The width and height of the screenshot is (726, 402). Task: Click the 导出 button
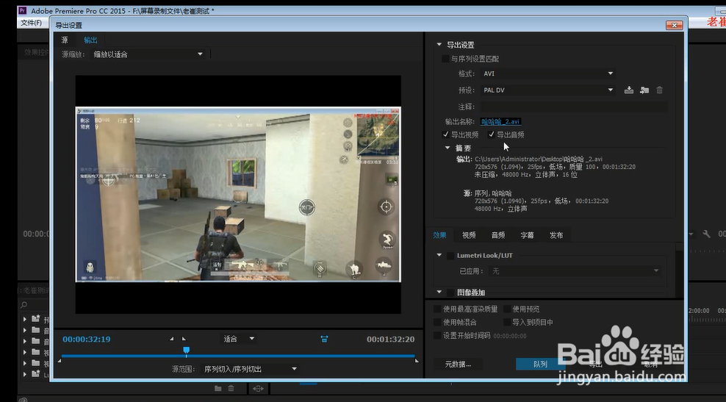click(595, 364)
